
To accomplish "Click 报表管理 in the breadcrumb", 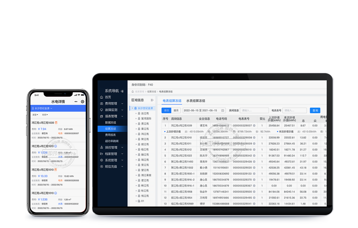I will coord(139,91).
